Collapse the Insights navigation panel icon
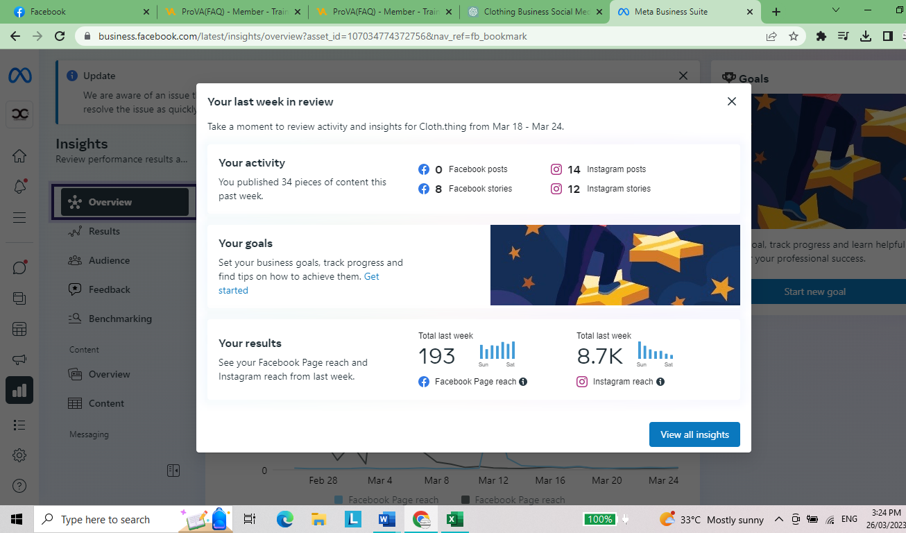The width and height of the screenshot is (906, 533). [173, 471]
